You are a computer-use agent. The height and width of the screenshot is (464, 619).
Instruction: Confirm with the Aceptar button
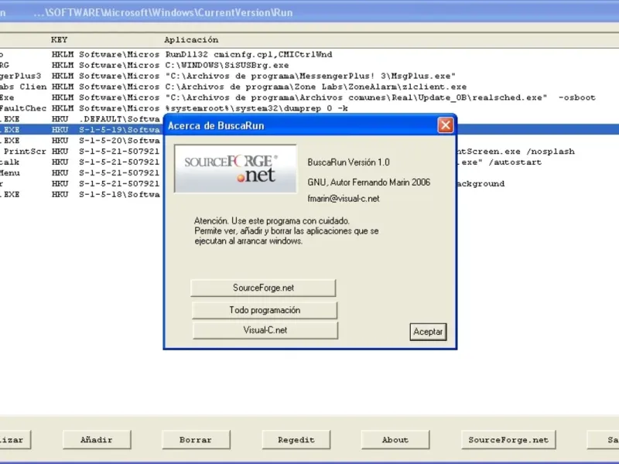(428, 332)
